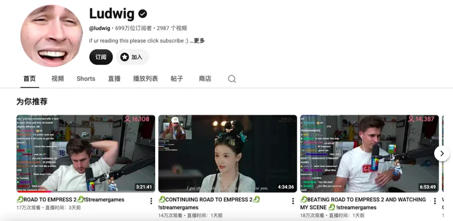Open title CONTINUING ROAD TO EMPRESS 2
Viewport: 453px width, 221px height.
pos(209,203)
